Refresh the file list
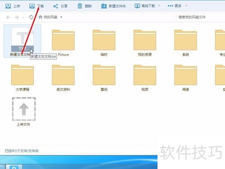The image size is (225, 169). click(x=31, y=17)
